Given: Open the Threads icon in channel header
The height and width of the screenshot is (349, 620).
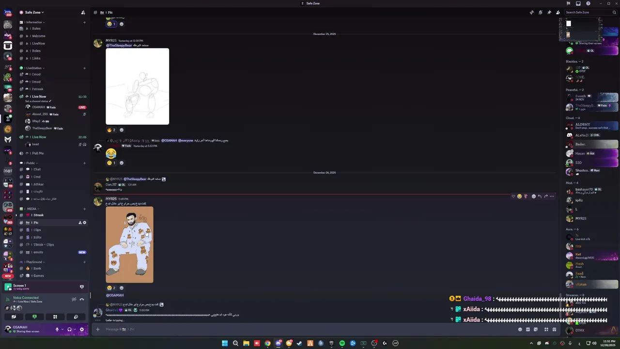Looking at the screenshot, I should pyautogui.click(x=531, y=12).
